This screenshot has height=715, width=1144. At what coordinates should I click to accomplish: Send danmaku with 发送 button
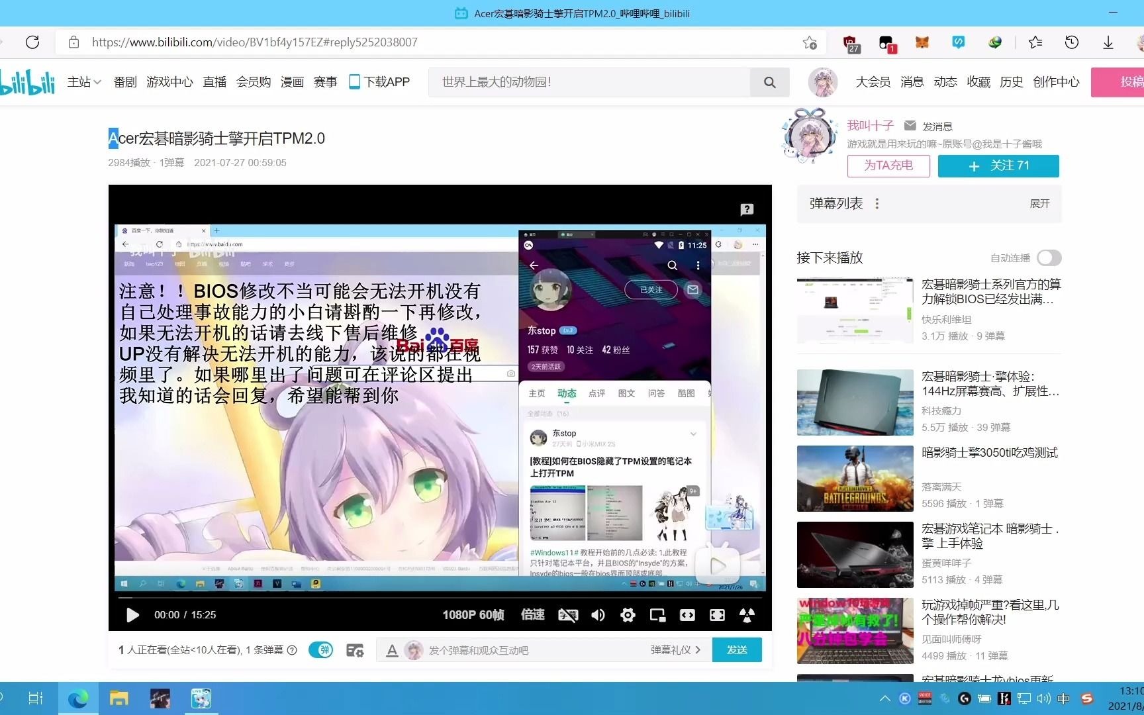(737, 650)
